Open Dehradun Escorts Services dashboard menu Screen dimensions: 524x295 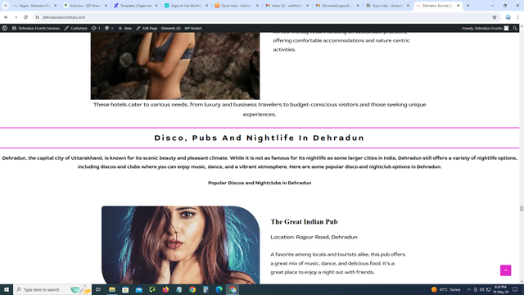[36, 28]
